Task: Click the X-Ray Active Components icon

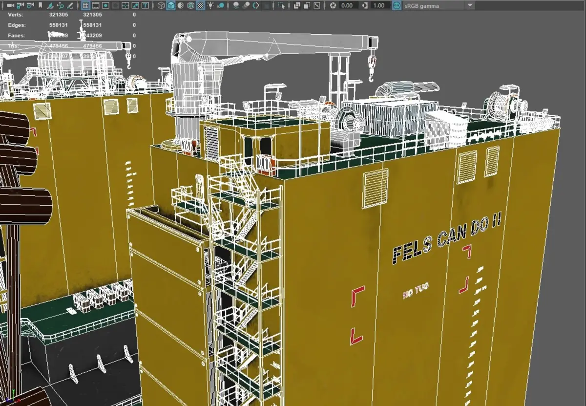Action: click(307, 5)
